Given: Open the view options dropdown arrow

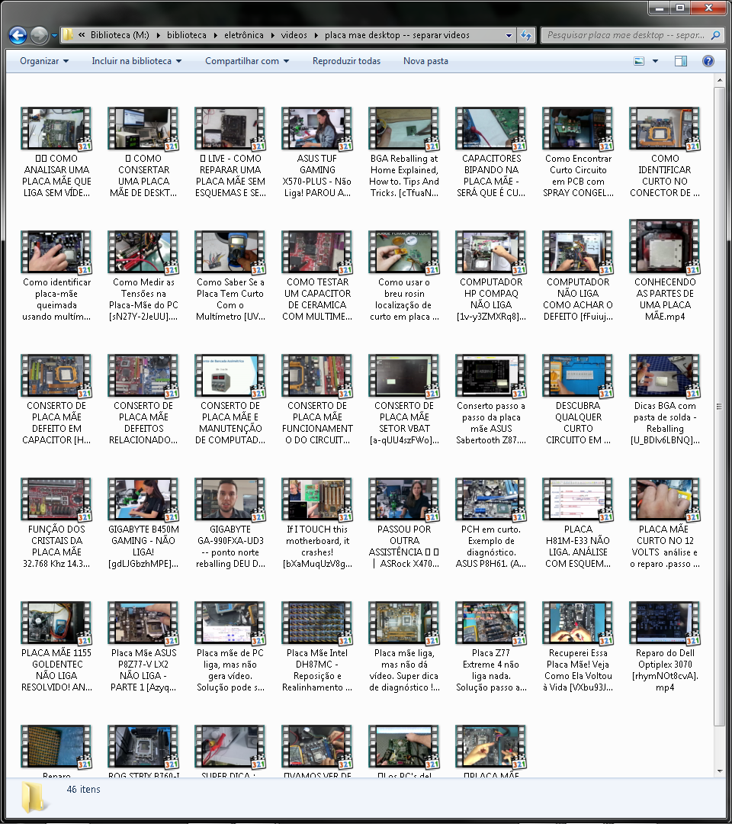Looking at the screenshot, I should [x=655, y=61].
